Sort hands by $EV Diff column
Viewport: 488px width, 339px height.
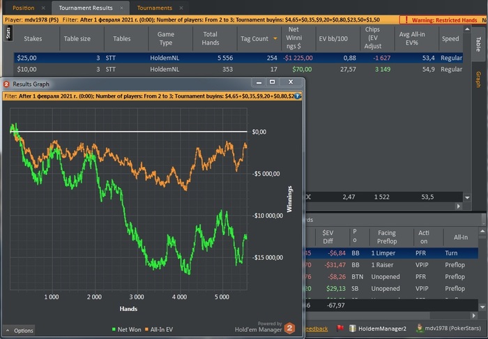[328, 237]
